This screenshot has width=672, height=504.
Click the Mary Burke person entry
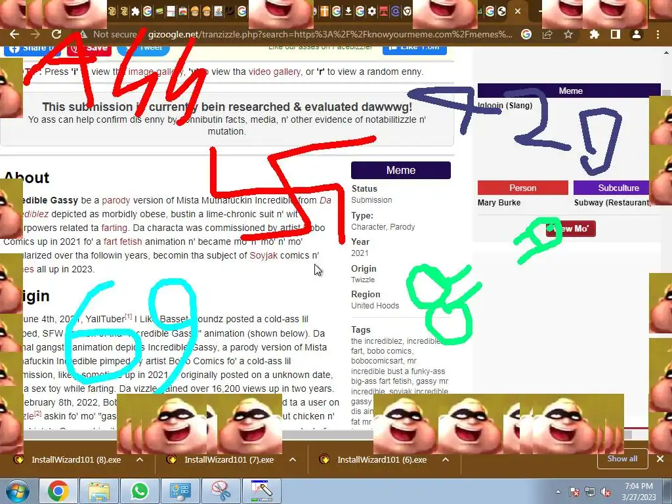coord(499,202)
